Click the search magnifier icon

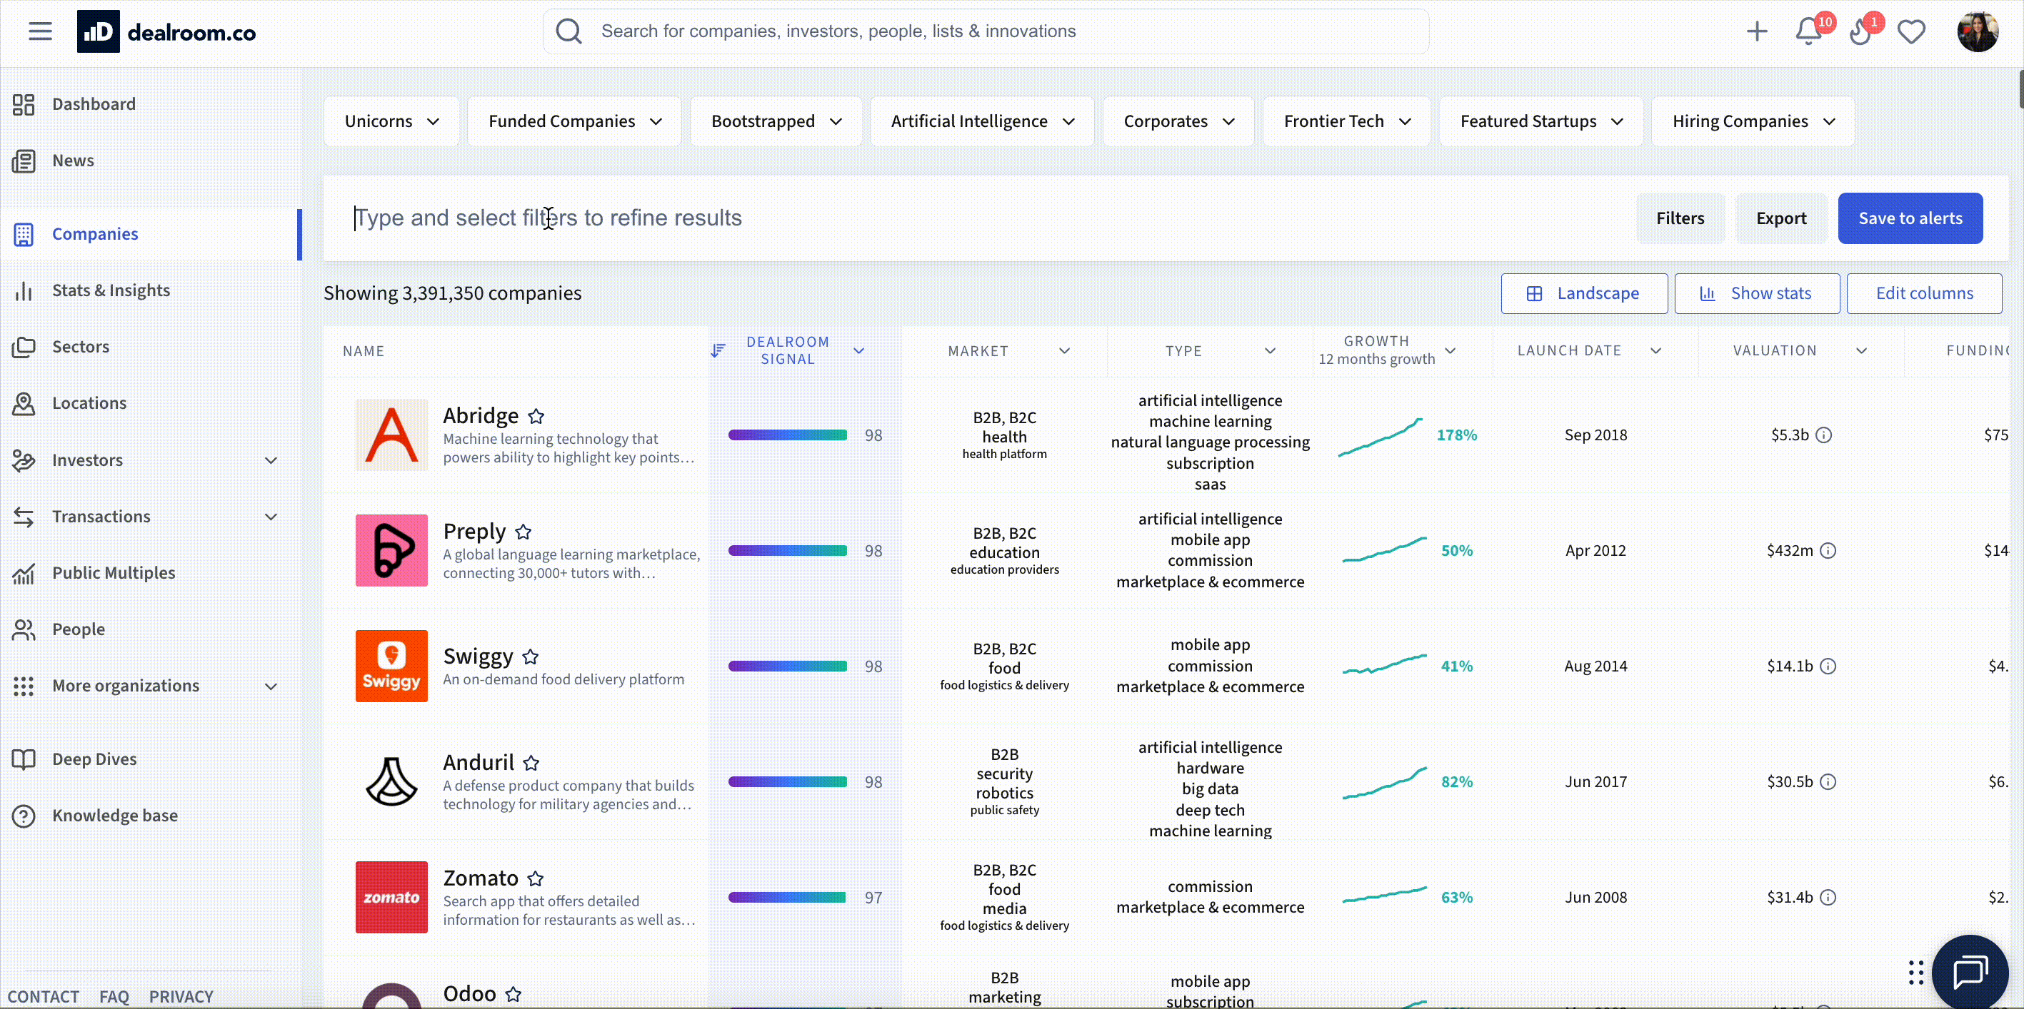click(x=569, y=31)
